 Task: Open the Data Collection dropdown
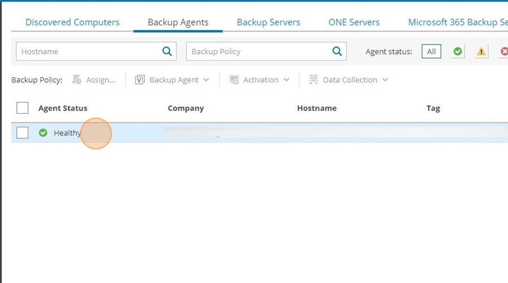[x=348, y=80]
